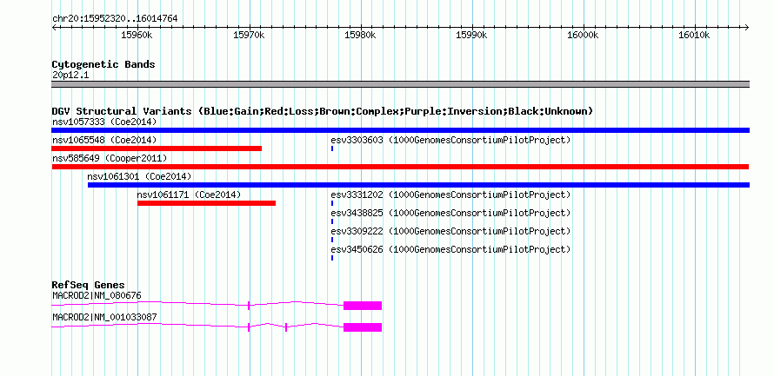Viewport: 774px width, 376px height.
Task: Select the blue gain bar of nsv1061301
Action: pos(418,185)
